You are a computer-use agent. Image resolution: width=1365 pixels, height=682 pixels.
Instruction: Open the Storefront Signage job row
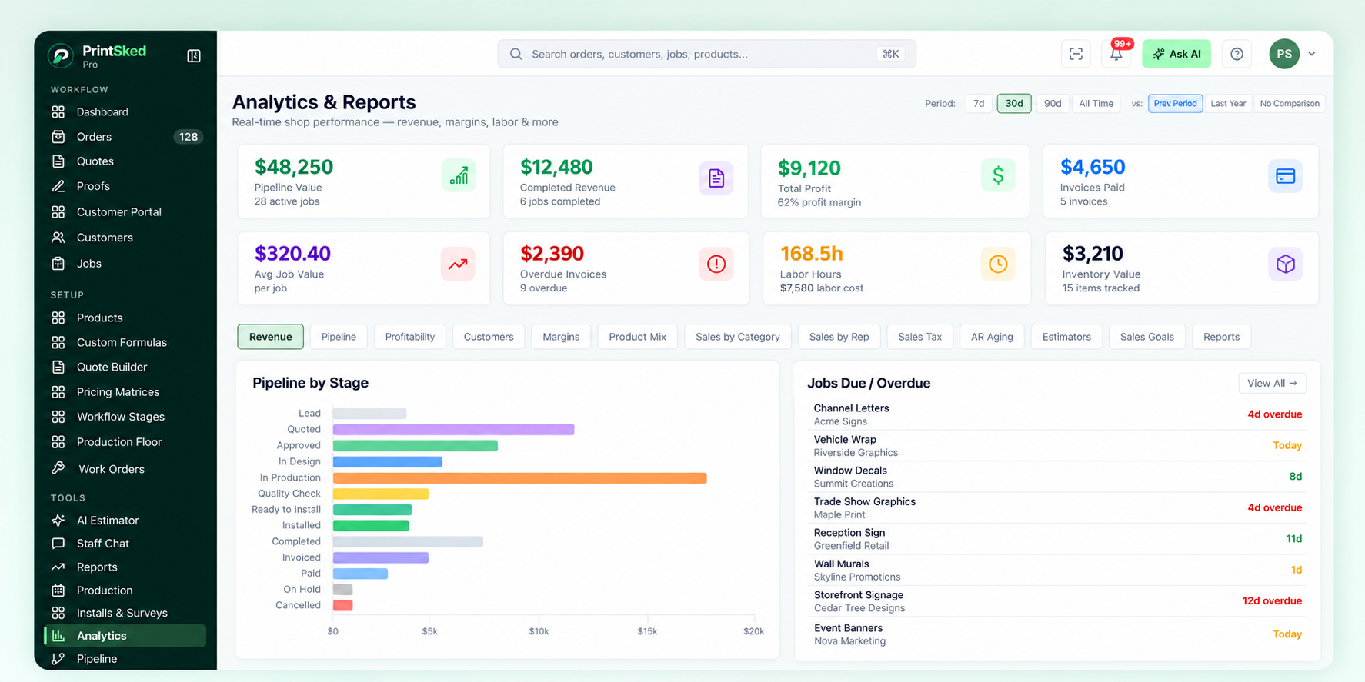1057,601
